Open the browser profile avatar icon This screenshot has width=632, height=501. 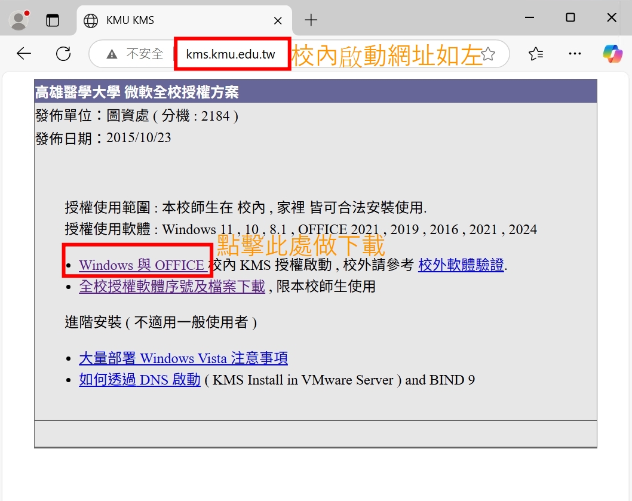pos(19,20)
